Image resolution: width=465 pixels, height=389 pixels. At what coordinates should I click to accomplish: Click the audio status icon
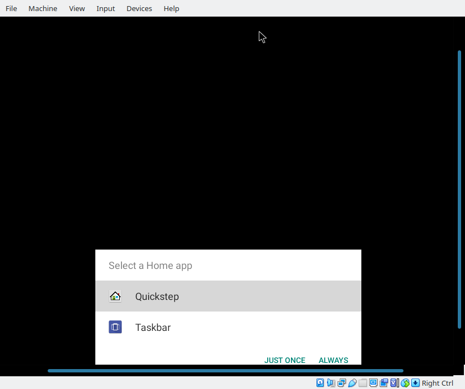tap(331, 383)
